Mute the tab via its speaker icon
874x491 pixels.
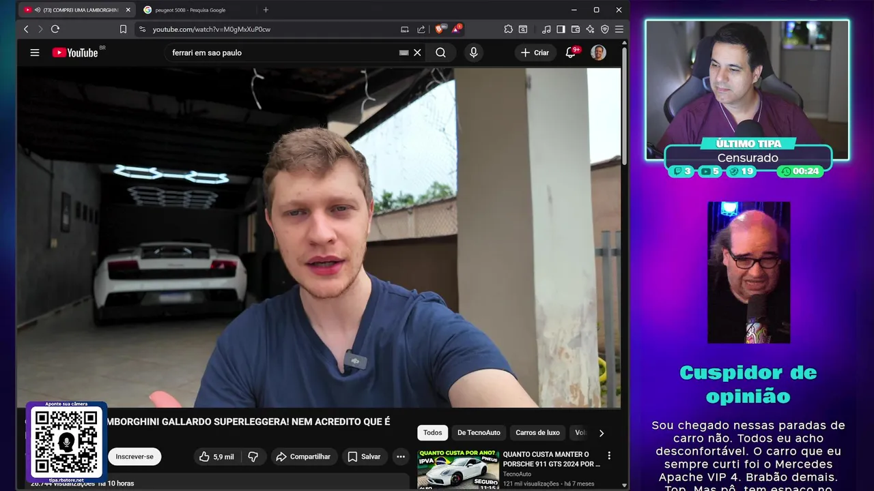(x=36, y=10)
